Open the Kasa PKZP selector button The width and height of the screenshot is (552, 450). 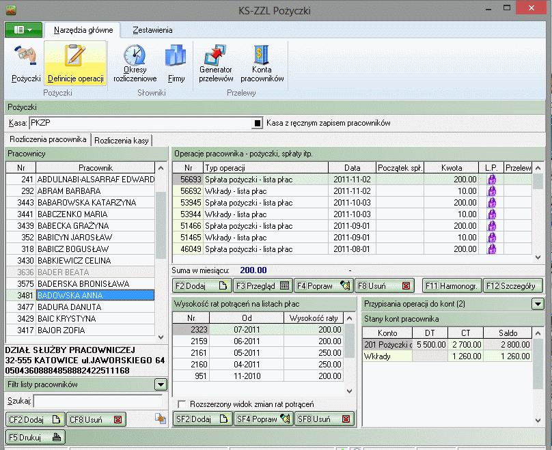pos(258,123)
